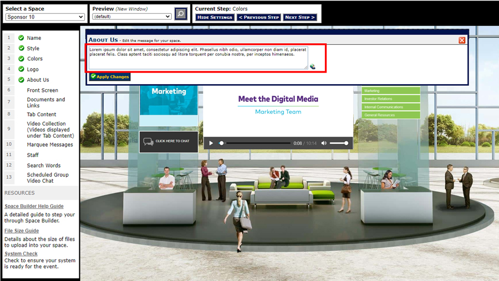Open the Space Builder Help Guide link
499x281 pixels.
34,206
